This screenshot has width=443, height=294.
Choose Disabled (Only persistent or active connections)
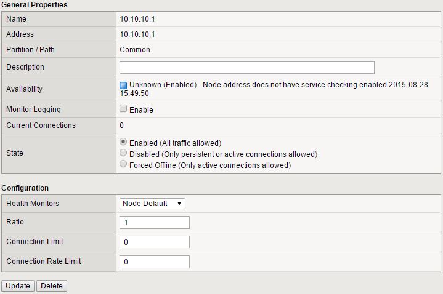coord(124,153)
